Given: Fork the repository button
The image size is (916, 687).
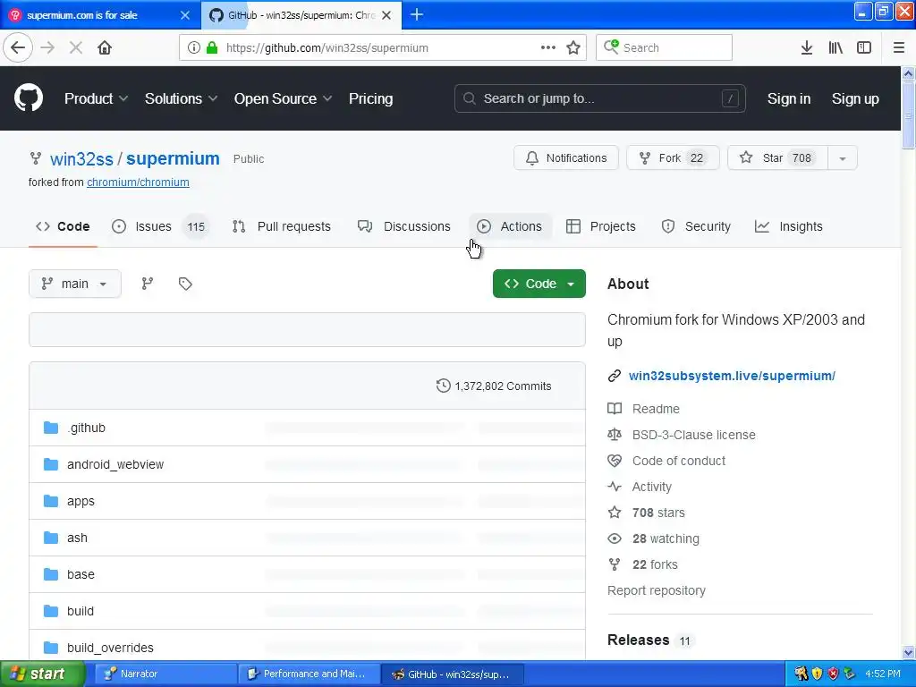Looking at the screenshot, I should click(673, 157).
